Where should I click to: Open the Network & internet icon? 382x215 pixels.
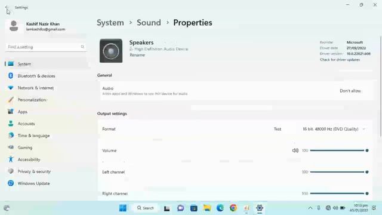click(x=11, y=88)
